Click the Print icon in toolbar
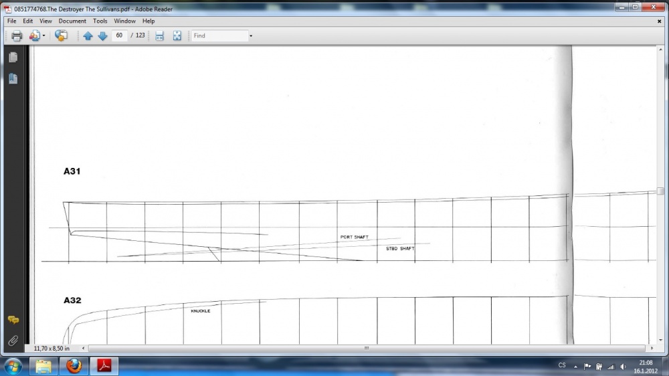This screenshot has width=669, height=376. [x=17, y=36]
